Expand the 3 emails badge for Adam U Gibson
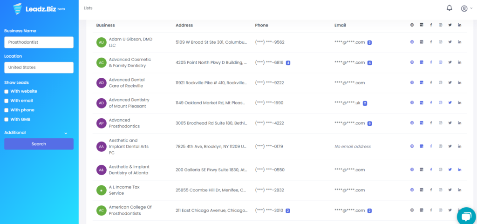Image resolution: width=477 pixels, height=224 pixels. point(369,42)
